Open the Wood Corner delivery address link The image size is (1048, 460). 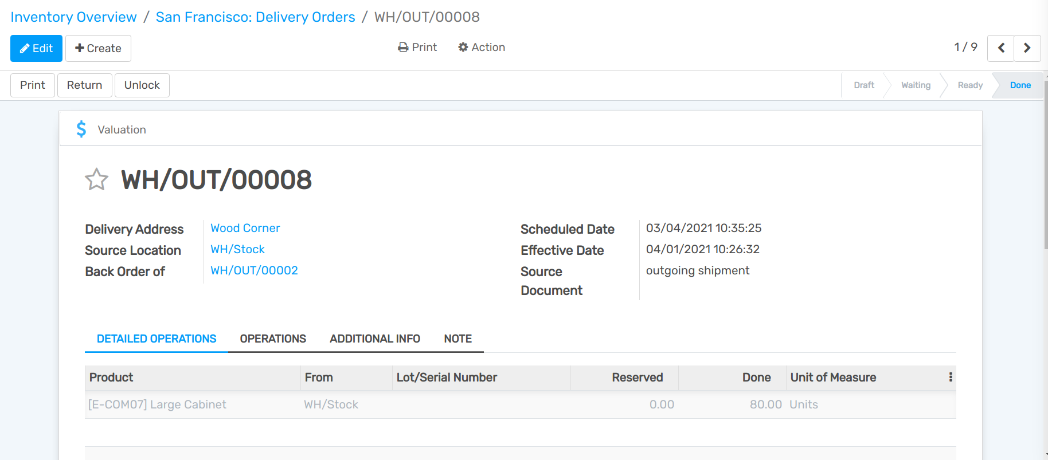click(245, 228)
